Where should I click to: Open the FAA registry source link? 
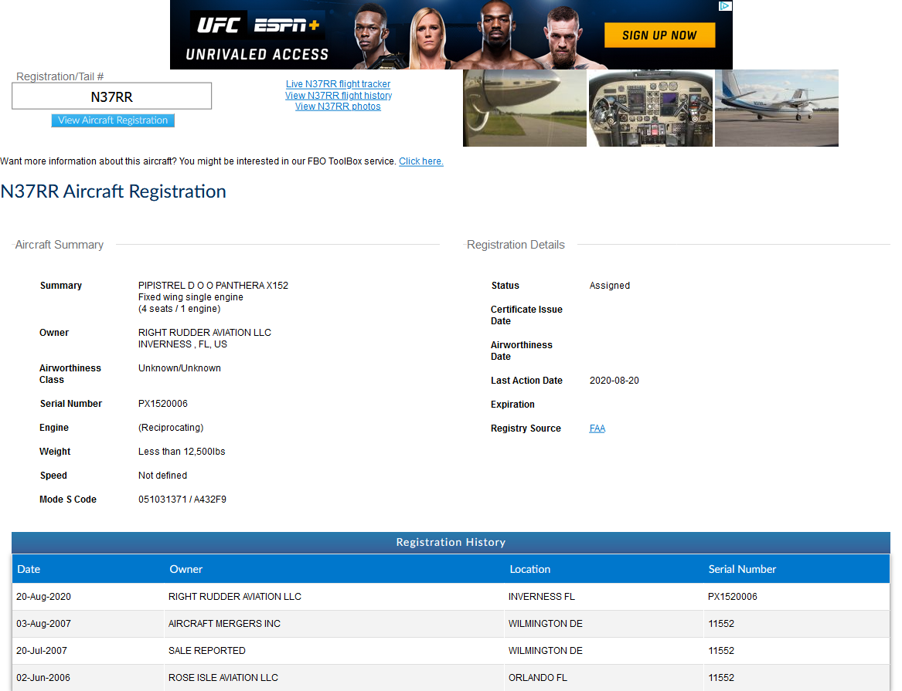(597, 428)
